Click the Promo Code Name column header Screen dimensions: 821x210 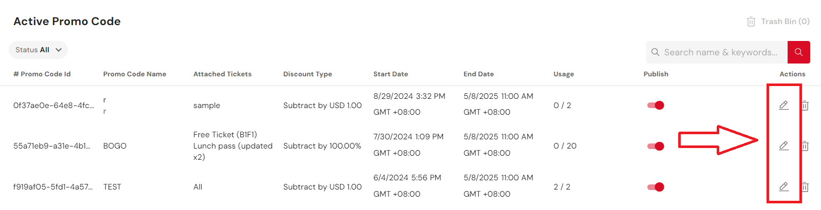point(135,74)
